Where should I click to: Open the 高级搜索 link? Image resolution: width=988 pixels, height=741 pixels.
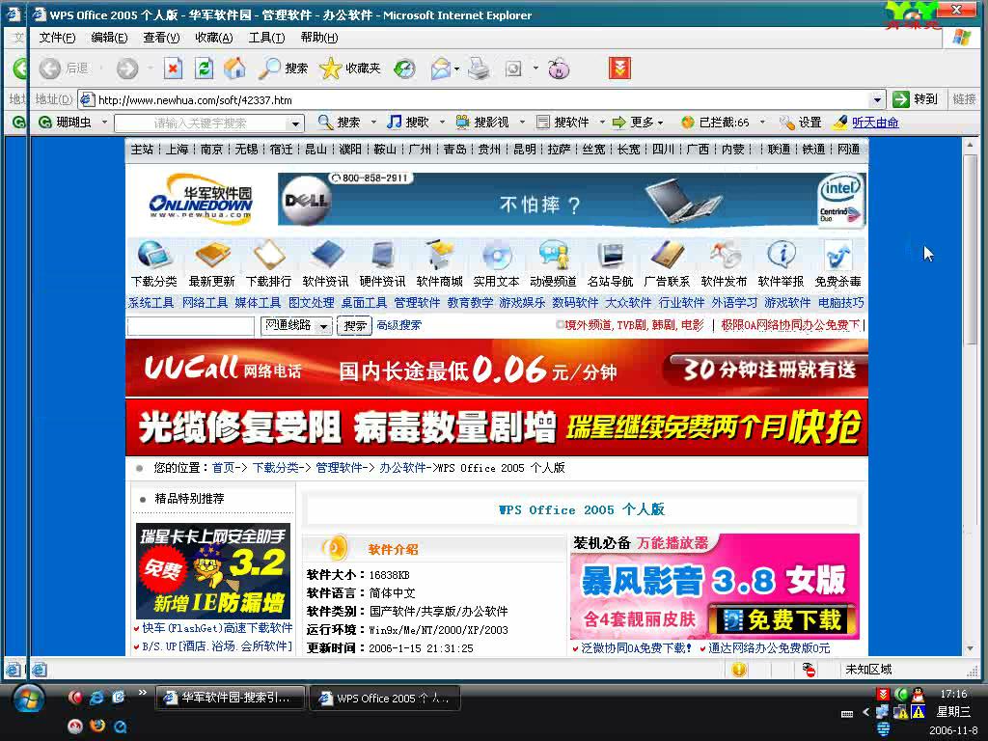coord(398,325)
